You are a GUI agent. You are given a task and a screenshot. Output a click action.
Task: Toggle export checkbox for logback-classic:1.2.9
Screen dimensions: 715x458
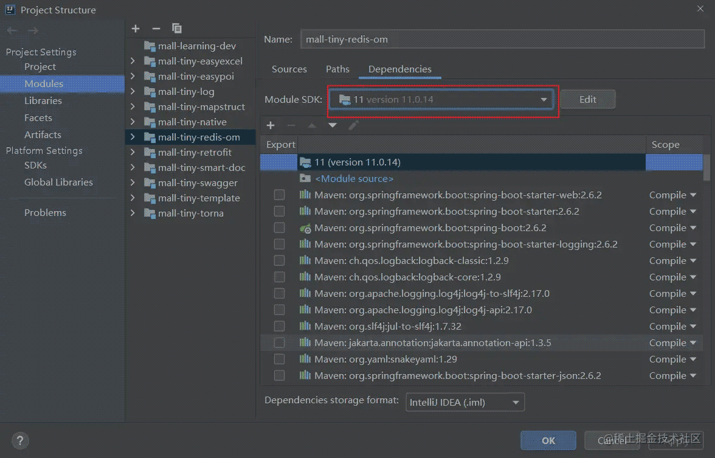pyautogui.click(x=279, y=261)
